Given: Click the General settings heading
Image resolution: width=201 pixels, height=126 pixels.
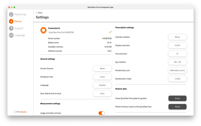Looking at the screenshot, I should tap(47, 59).
